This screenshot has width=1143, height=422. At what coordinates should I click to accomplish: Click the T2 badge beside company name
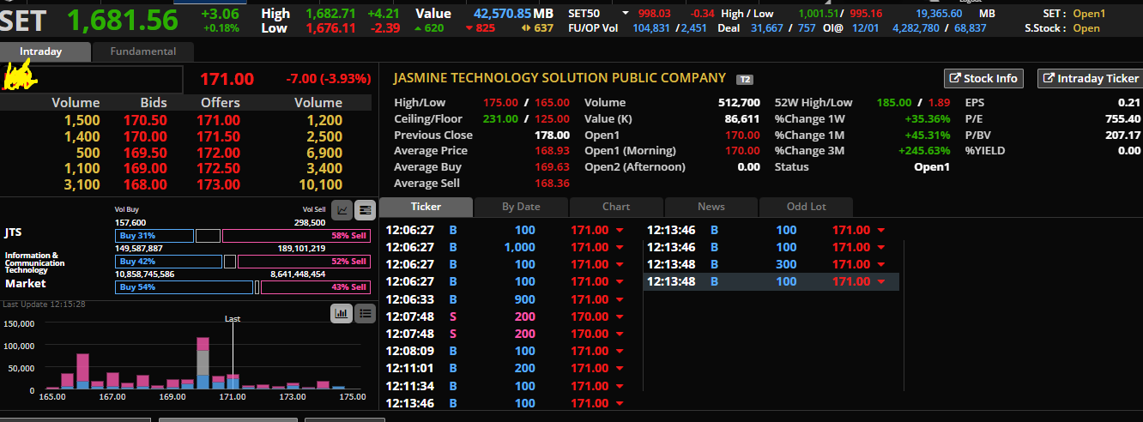pos(744,79)
